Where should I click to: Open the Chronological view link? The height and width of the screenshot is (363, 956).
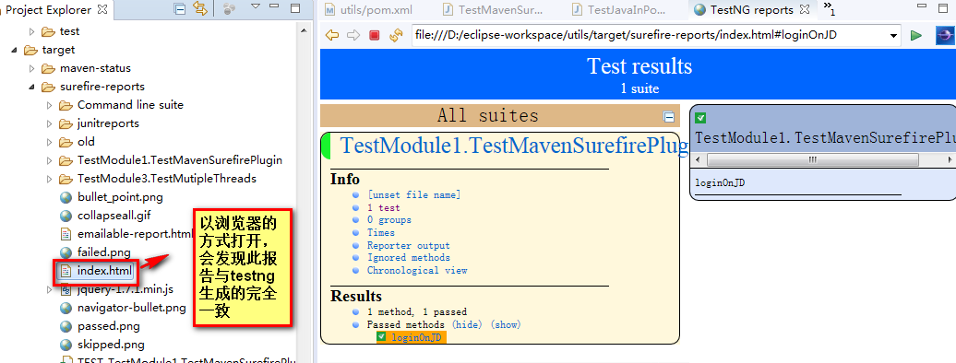(417, 271)
